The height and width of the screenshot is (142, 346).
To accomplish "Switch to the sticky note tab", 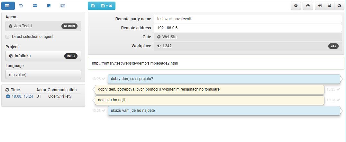I will click(49, 6).
